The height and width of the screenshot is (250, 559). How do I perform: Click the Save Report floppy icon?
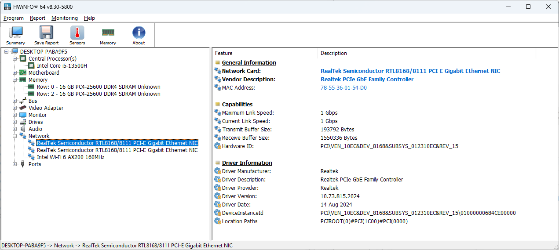pos(46,33)
